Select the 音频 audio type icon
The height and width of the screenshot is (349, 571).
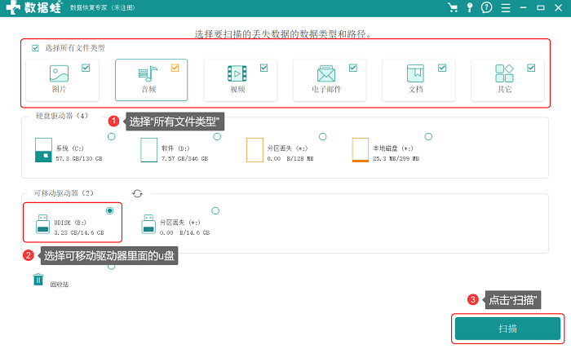pyautogui.click(x=148, y=74)
